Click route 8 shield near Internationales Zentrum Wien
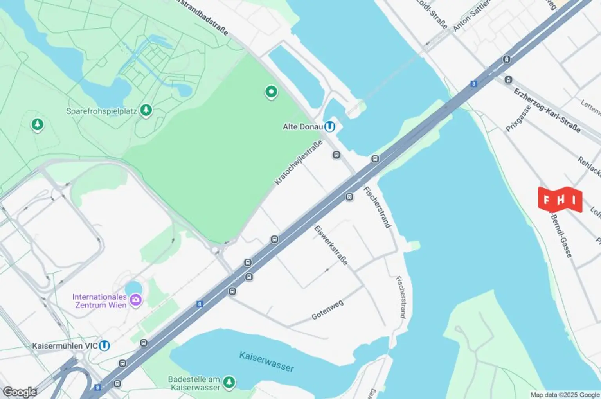 pos(200,304)
